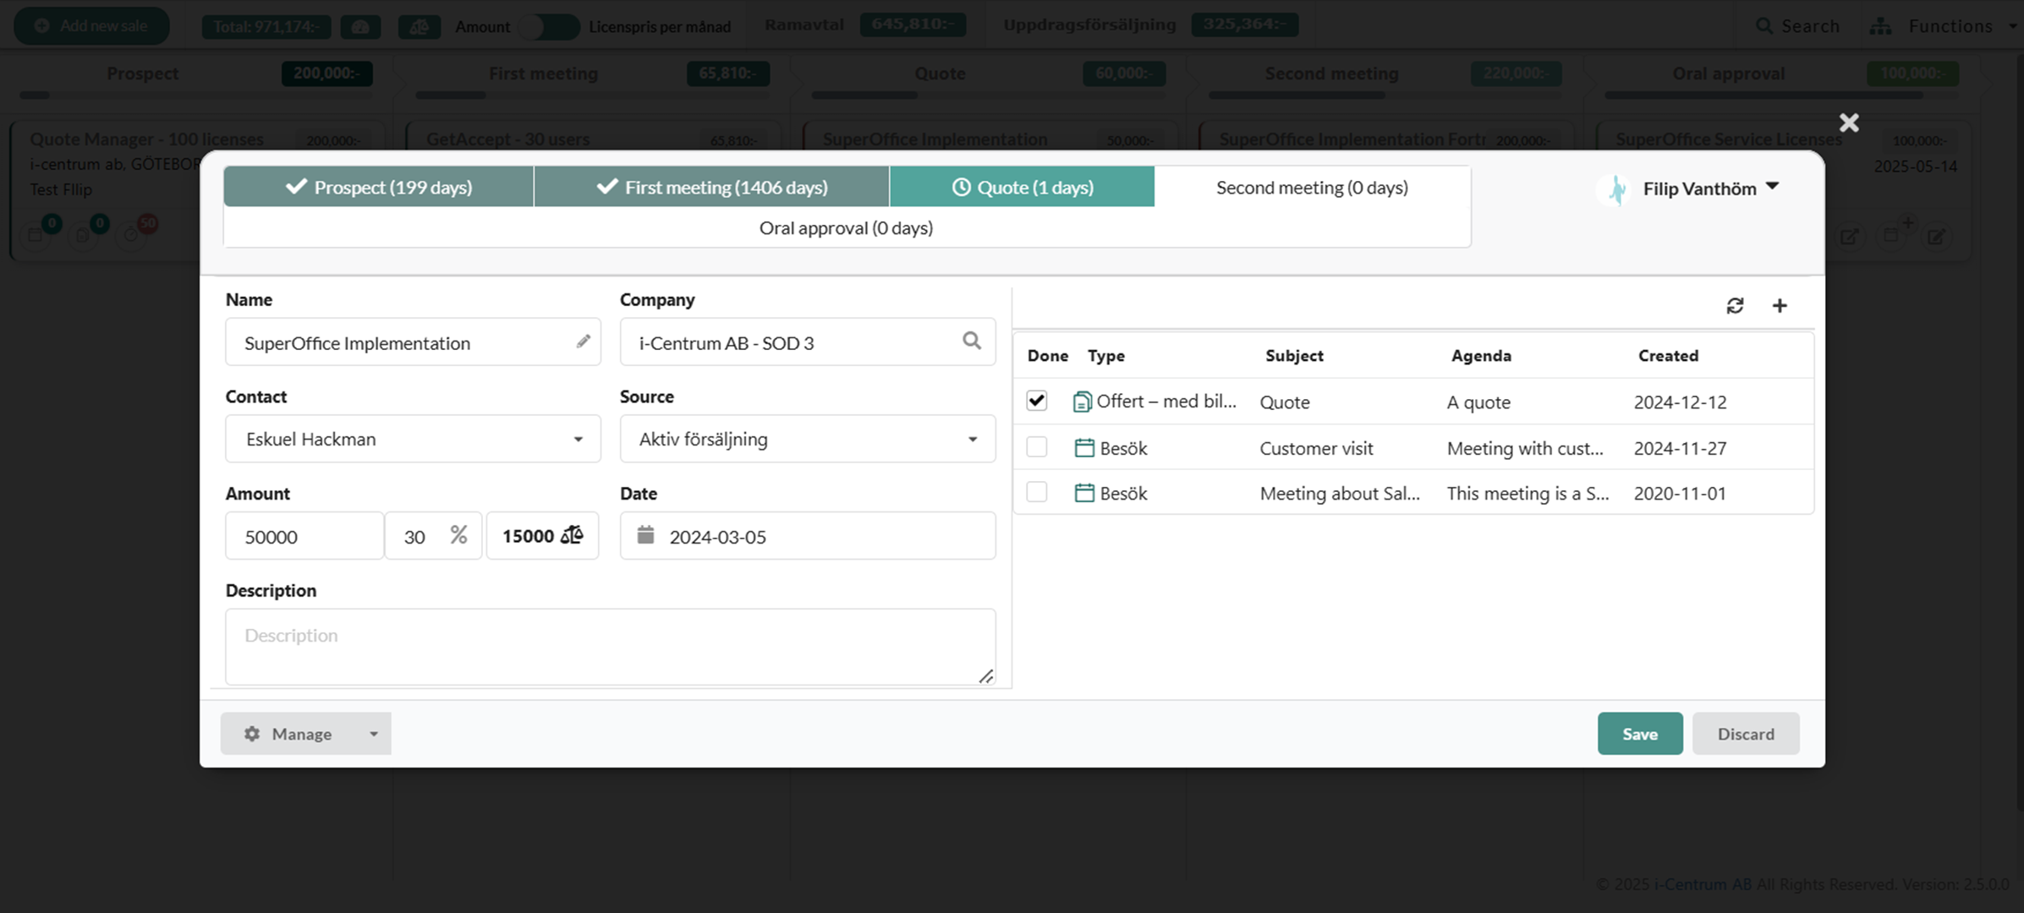
Task: Click into the Description text area
Action: click(610, 647)
